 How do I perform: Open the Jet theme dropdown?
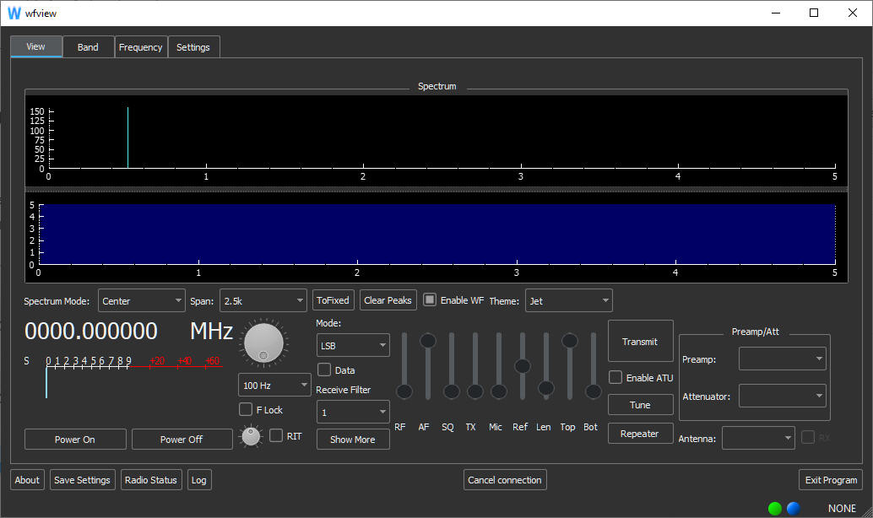[x=568, y=300]
